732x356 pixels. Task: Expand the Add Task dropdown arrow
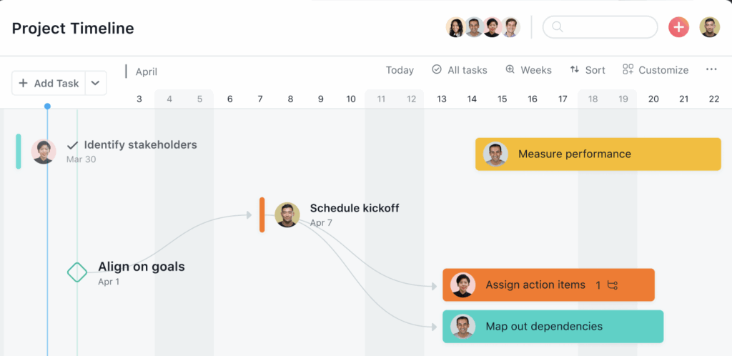(96, 83)
